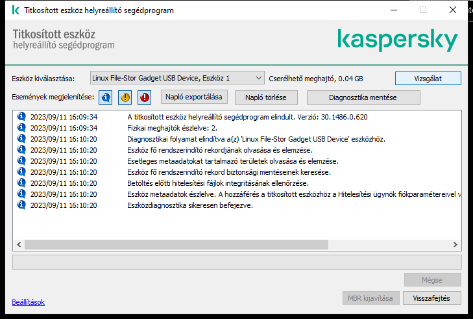Click the horizontal scrollbar thumb of log
This screenshot has height=319, width=473.
tap(176, 244)
